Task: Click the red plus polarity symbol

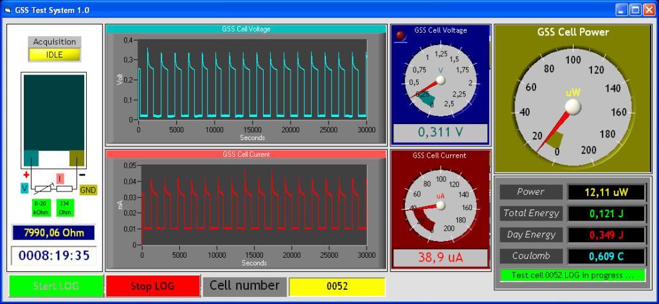Action: (26, 175)
